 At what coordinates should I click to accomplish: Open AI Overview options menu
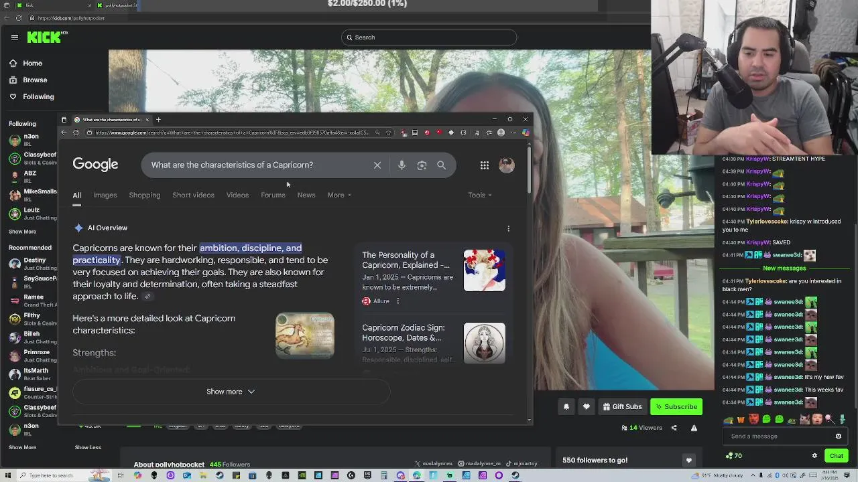[x=508, y=228]
